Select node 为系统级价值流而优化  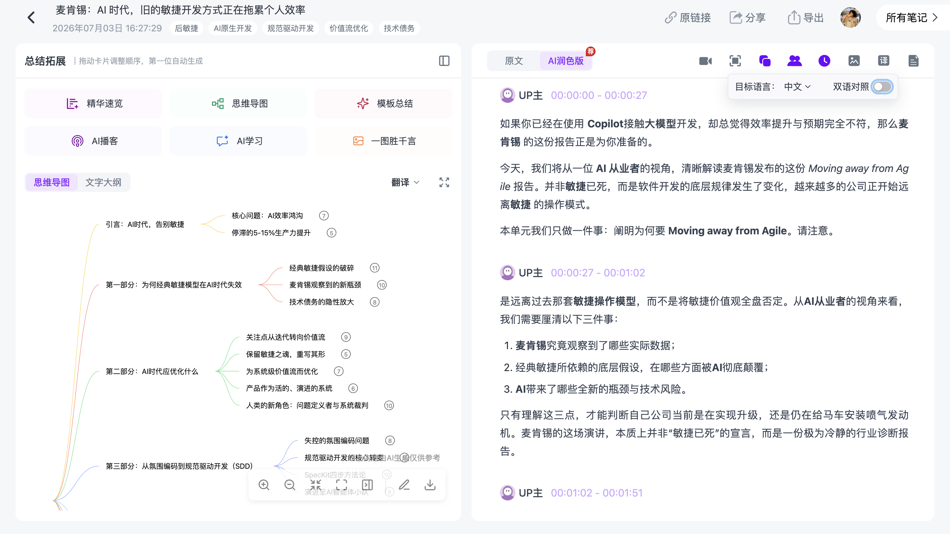pos(282,371)
